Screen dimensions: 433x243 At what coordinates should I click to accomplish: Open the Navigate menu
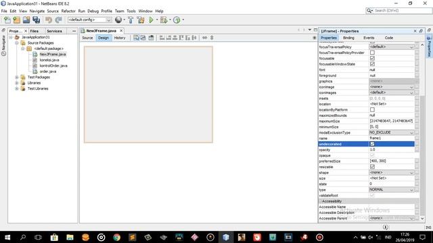[x=37, y=11]
